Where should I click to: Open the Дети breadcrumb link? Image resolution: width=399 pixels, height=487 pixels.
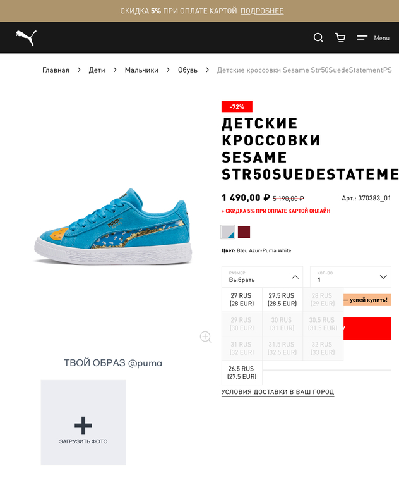[97, 70]
